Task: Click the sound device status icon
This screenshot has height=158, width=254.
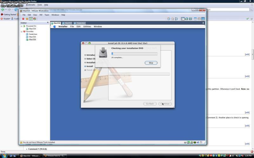Action: pos(198,143)
